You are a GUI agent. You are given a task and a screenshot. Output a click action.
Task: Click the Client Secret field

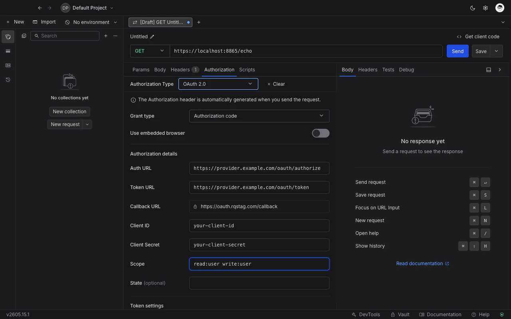(x=259, y=245)
